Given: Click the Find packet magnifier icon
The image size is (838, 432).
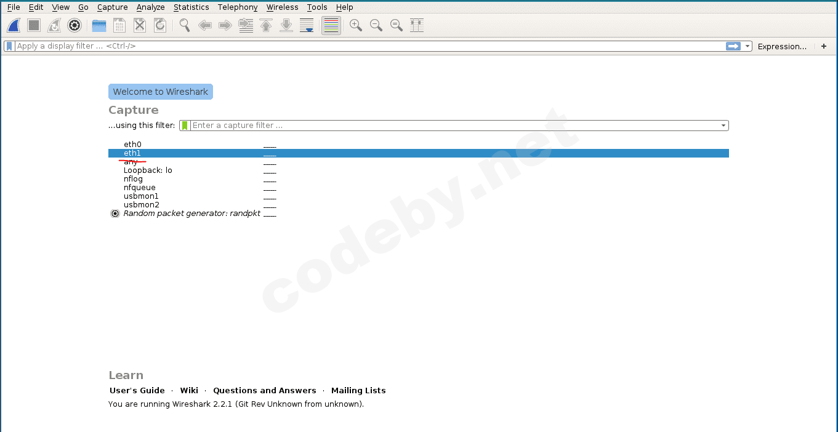Looking at the screenshot, I should tap(185, 25).
